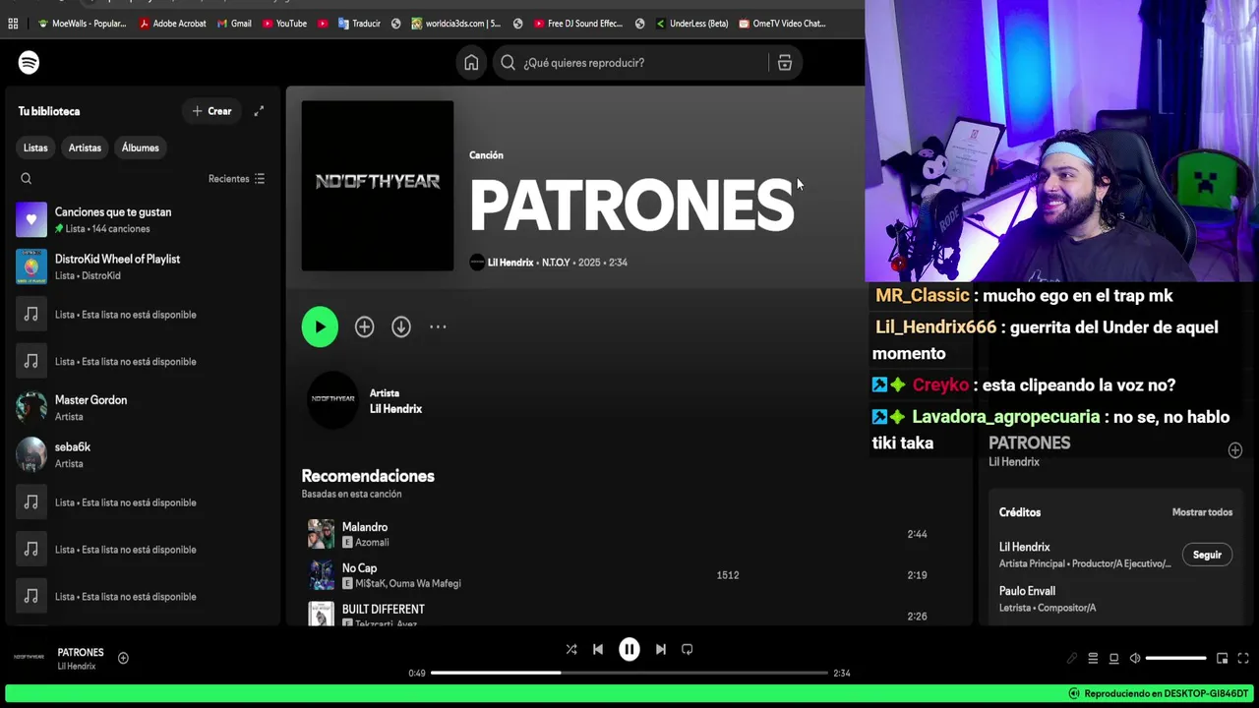Open the MoeWalls bookmark
Screen dimensions: 1259x708
[x=82, y=24]
